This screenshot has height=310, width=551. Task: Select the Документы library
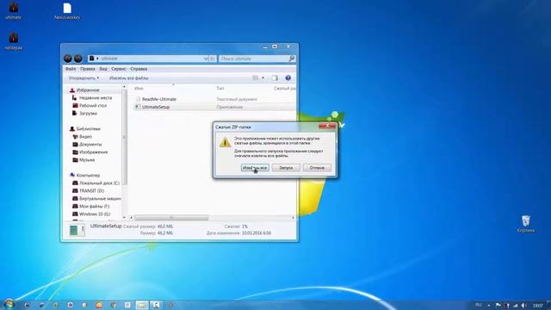tap(90, 145)
